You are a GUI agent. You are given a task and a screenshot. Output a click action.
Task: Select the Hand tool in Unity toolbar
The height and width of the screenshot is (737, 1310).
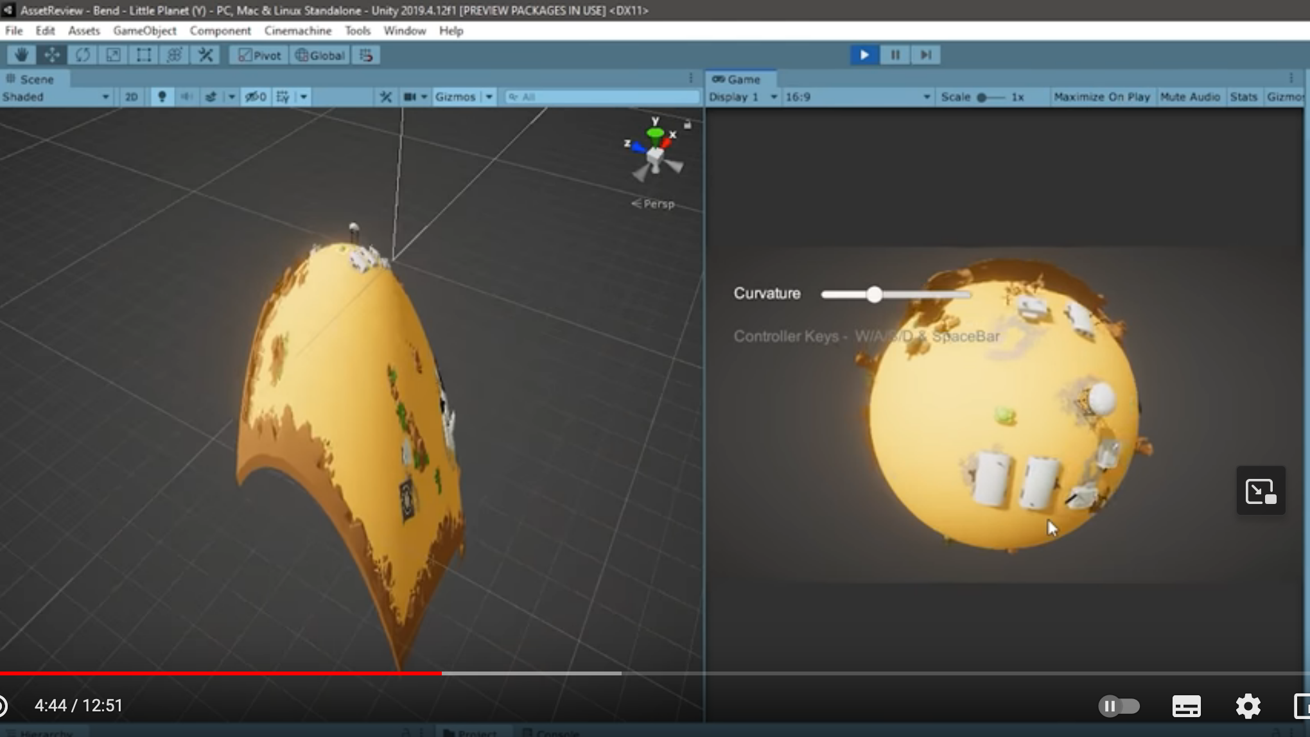21,55
